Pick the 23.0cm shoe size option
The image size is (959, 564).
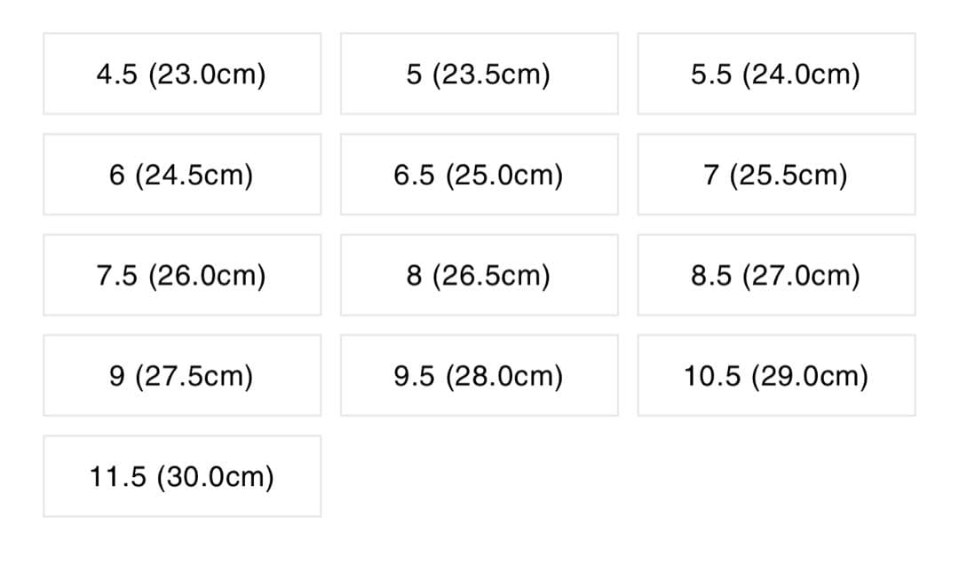tap(181, 74)
